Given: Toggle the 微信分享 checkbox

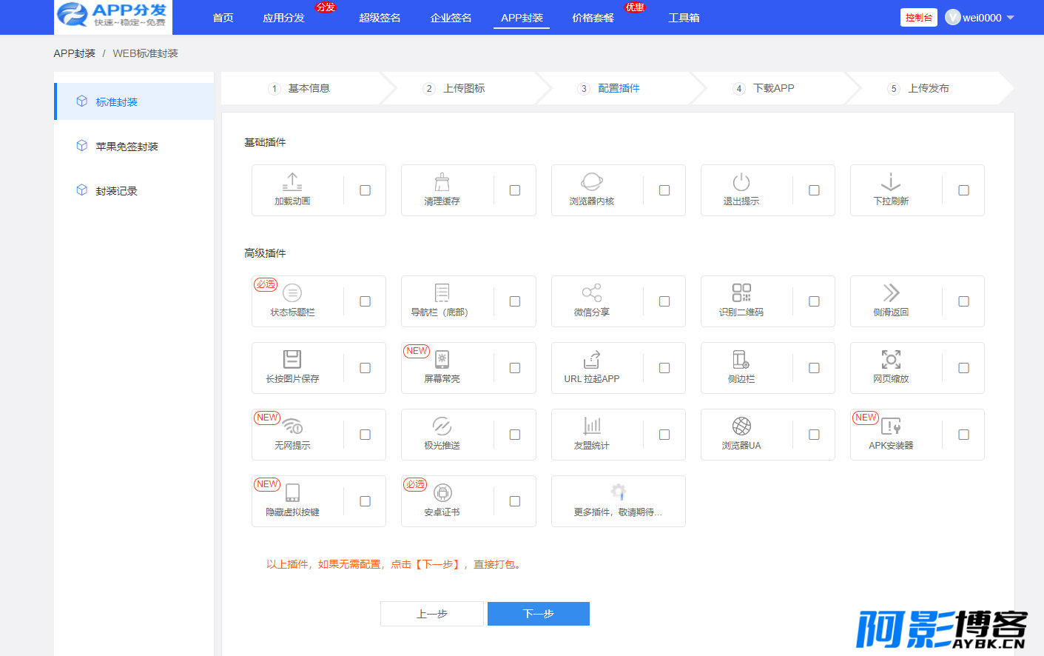Looking at the screenshot, I should pyautogui.click(x=664, y=301).
